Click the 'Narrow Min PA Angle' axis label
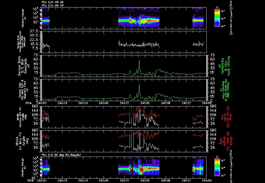Viewport: 265px width, 183px height. click(x=21, y=117)
